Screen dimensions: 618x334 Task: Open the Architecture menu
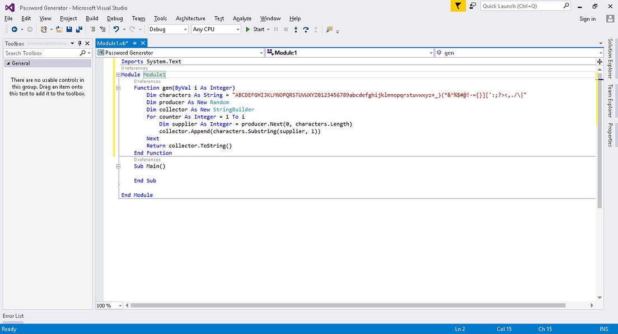190,18
